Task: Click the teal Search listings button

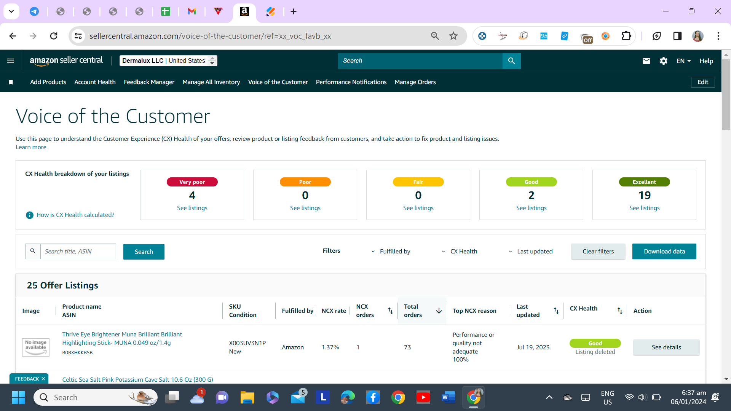Action: tap(144, 252)
